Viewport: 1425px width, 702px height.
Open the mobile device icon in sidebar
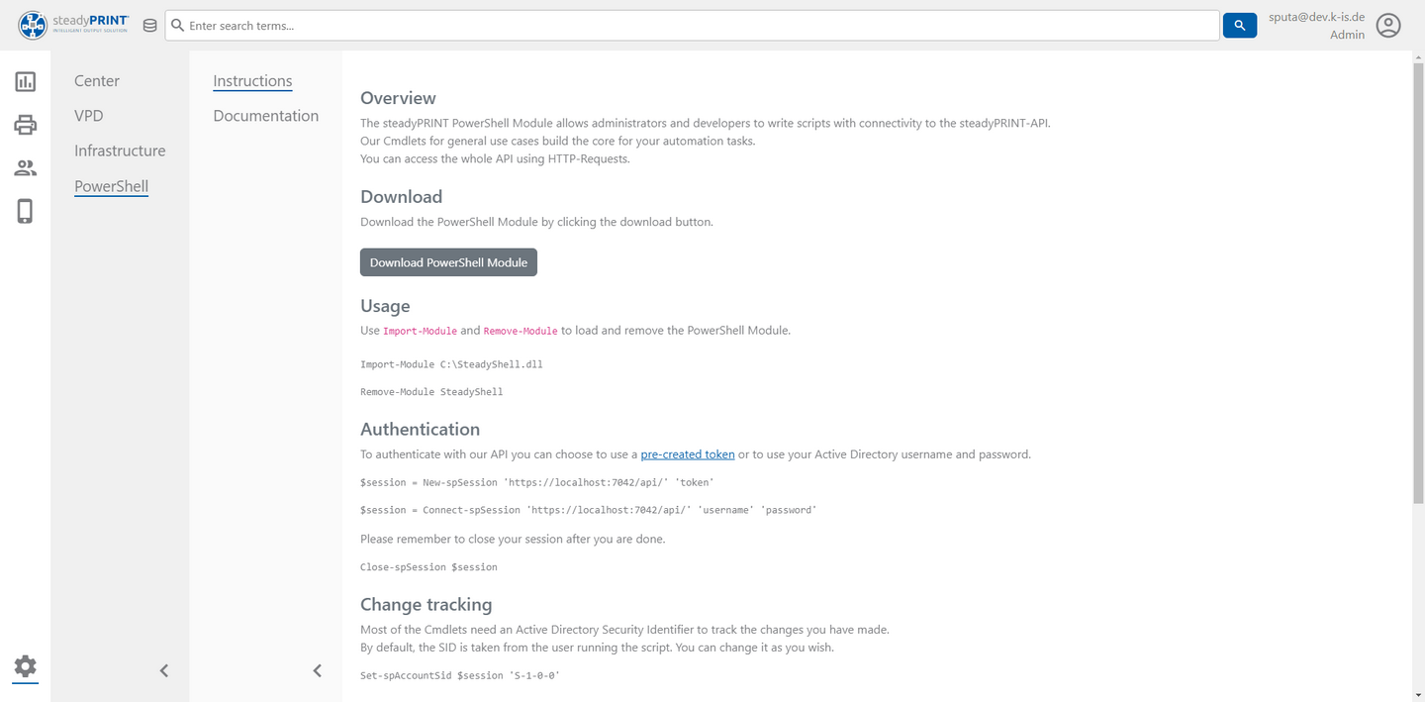(x=26, y=211)
